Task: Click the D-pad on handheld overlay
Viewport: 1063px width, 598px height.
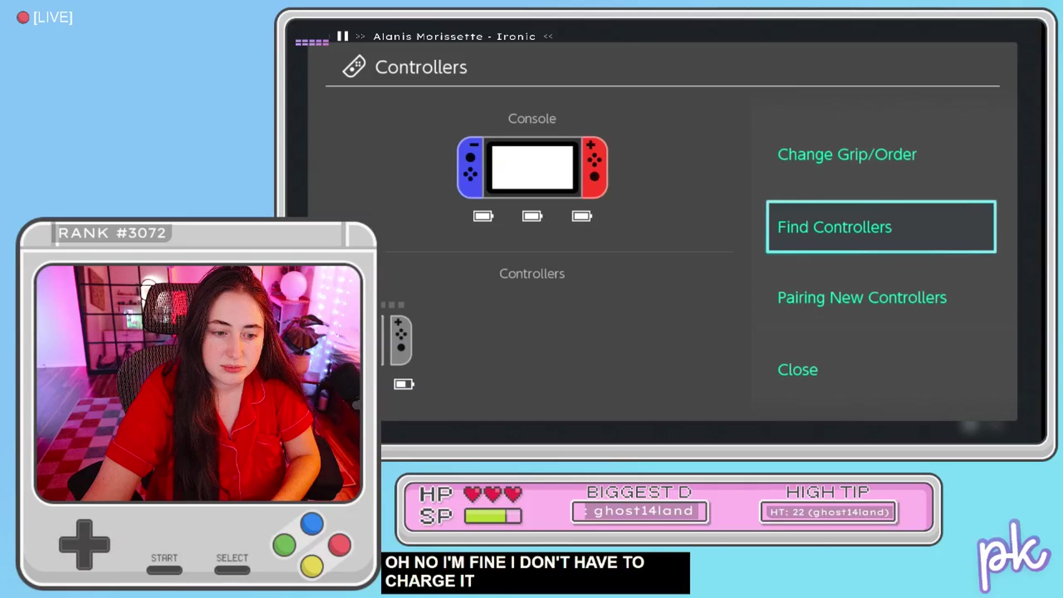Action: (84, 544)
